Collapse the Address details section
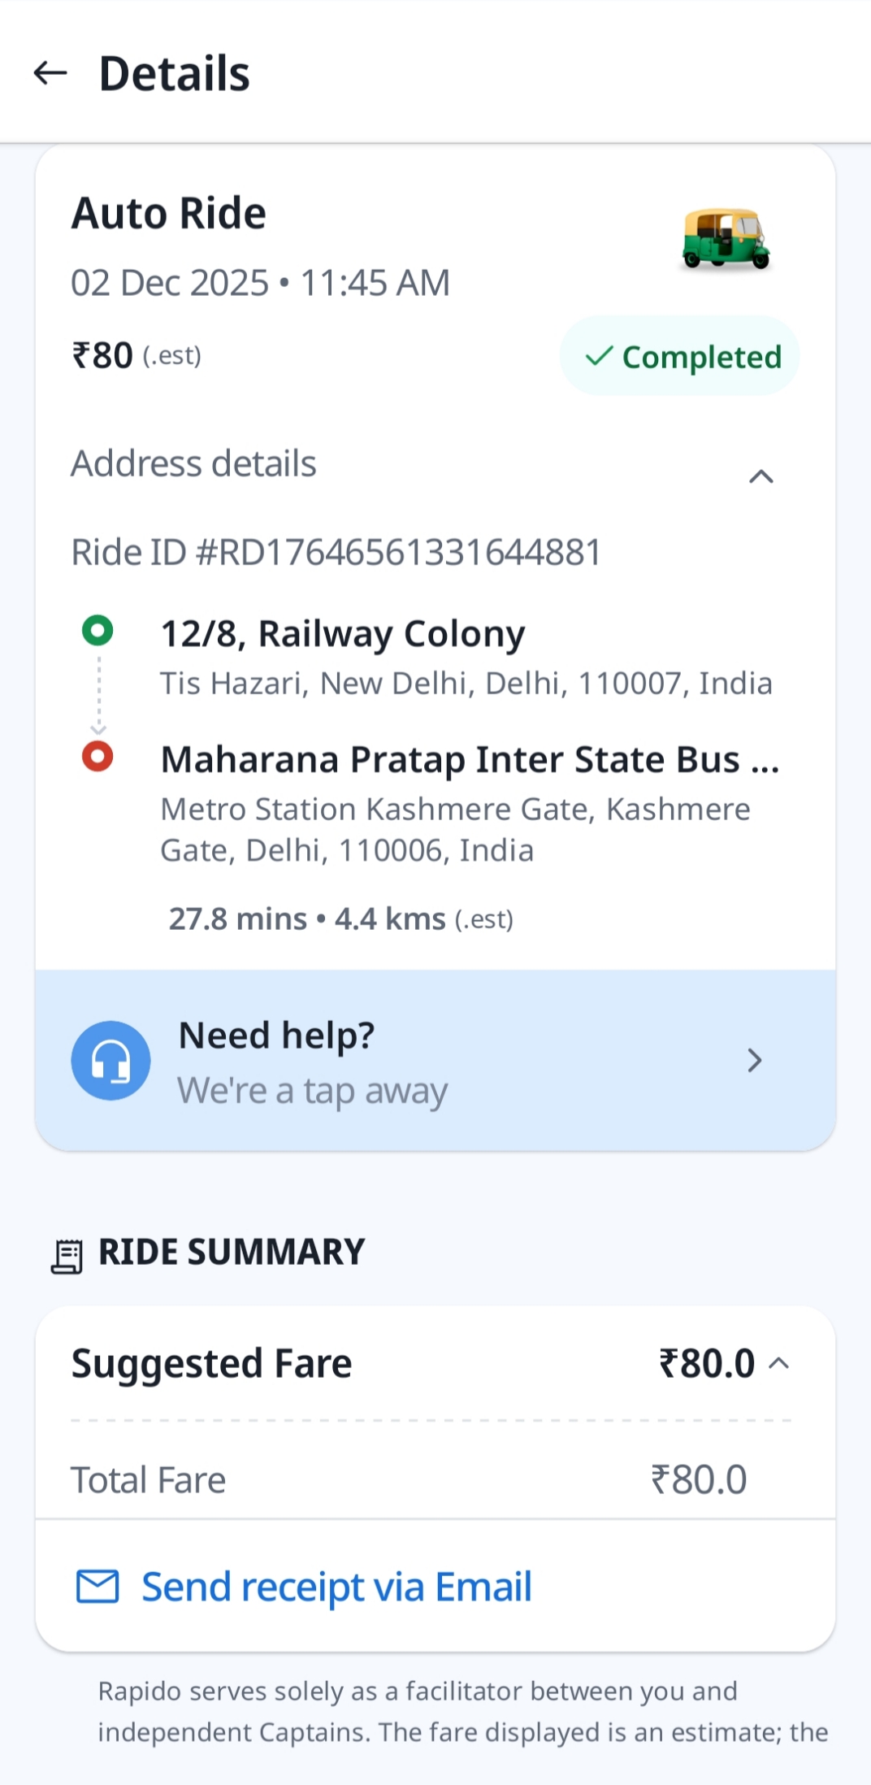Image resolution: width=871 pixels, height=1785 pixels. pyautogui.click(x=760, y=476)
